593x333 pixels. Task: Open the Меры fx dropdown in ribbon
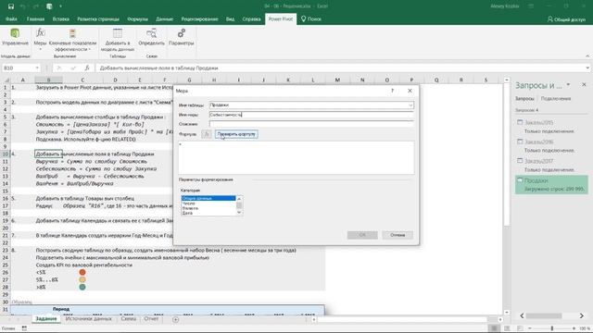tap(40, 39)
